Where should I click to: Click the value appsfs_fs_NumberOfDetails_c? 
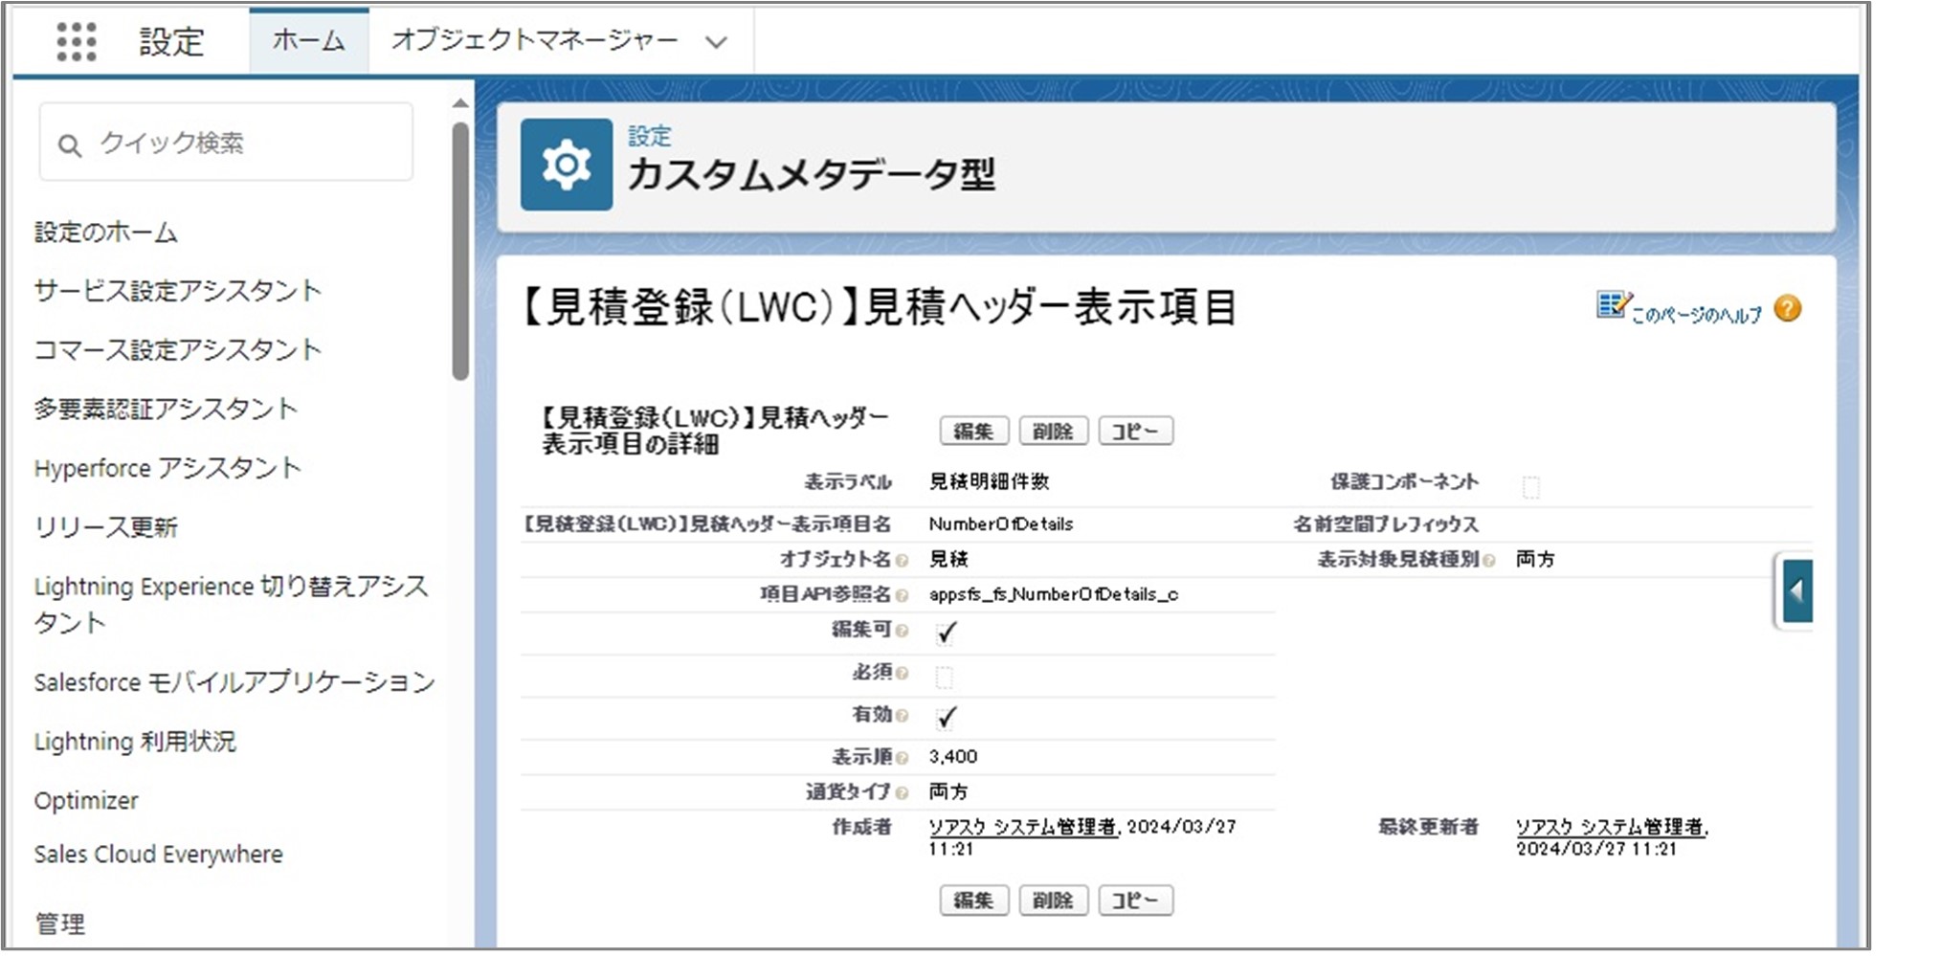[x=1054, y=594]
